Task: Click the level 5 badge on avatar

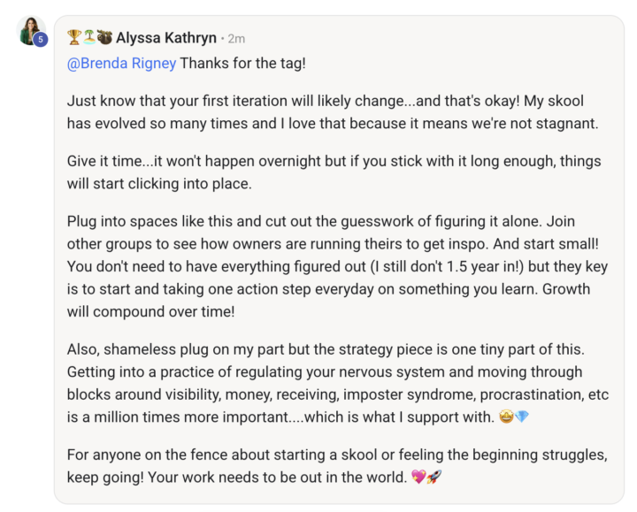Action: tap(40, 40)
